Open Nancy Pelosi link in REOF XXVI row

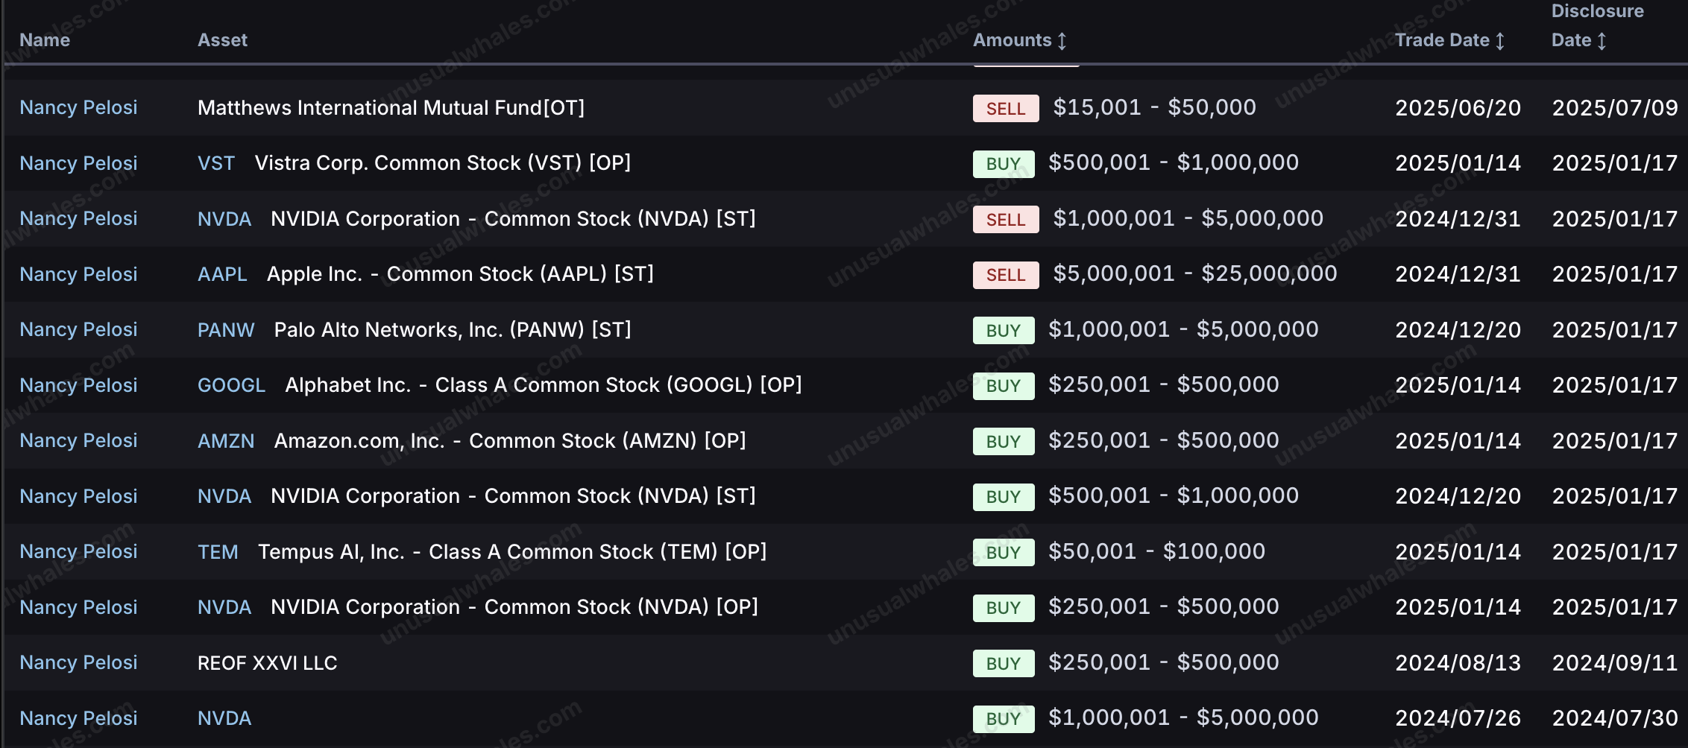coord(78,662)
